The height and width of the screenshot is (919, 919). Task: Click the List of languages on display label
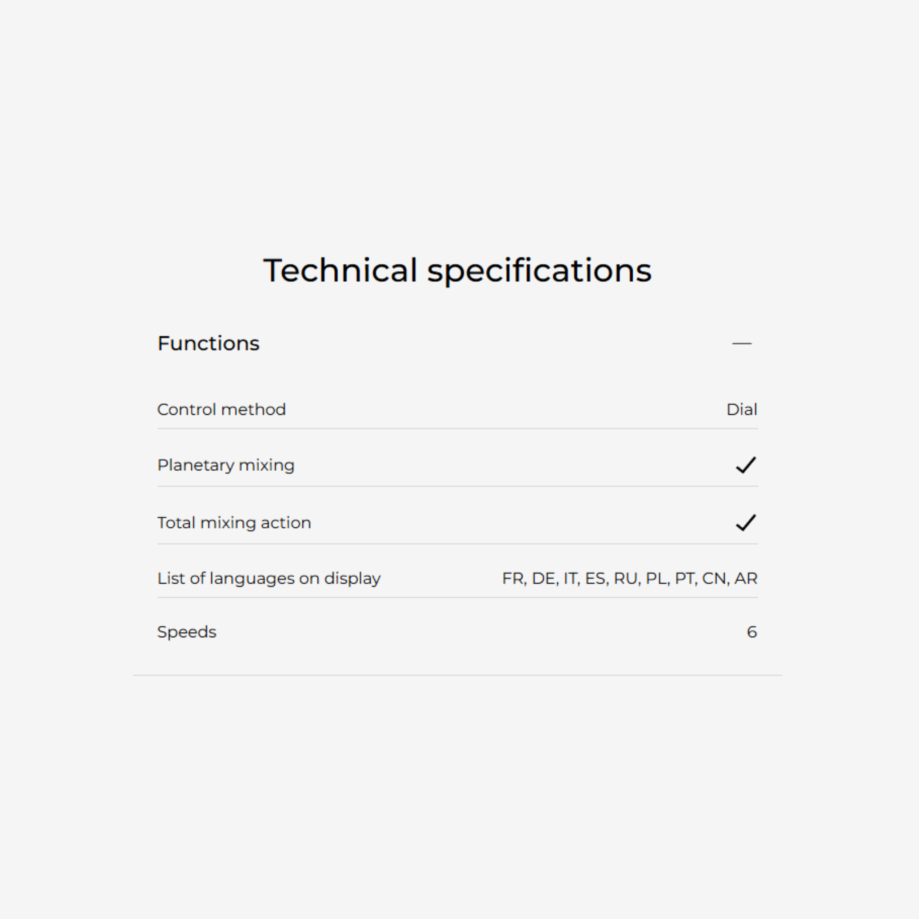tap(269, 578)
